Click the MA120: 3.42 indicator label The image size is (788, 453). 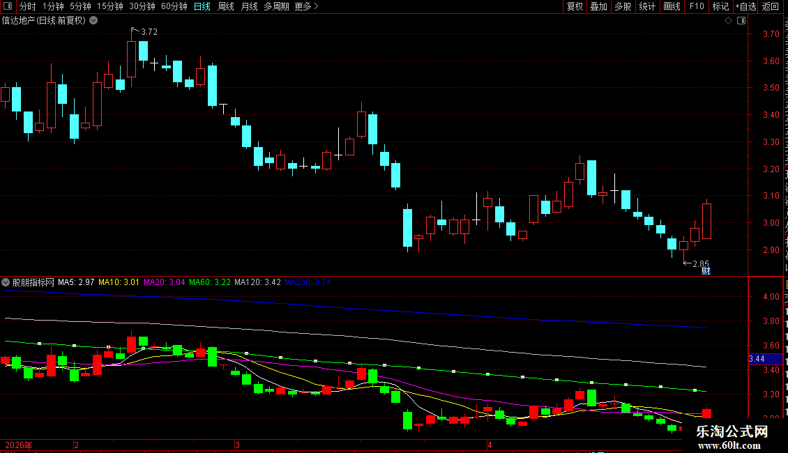pos(257,282)
